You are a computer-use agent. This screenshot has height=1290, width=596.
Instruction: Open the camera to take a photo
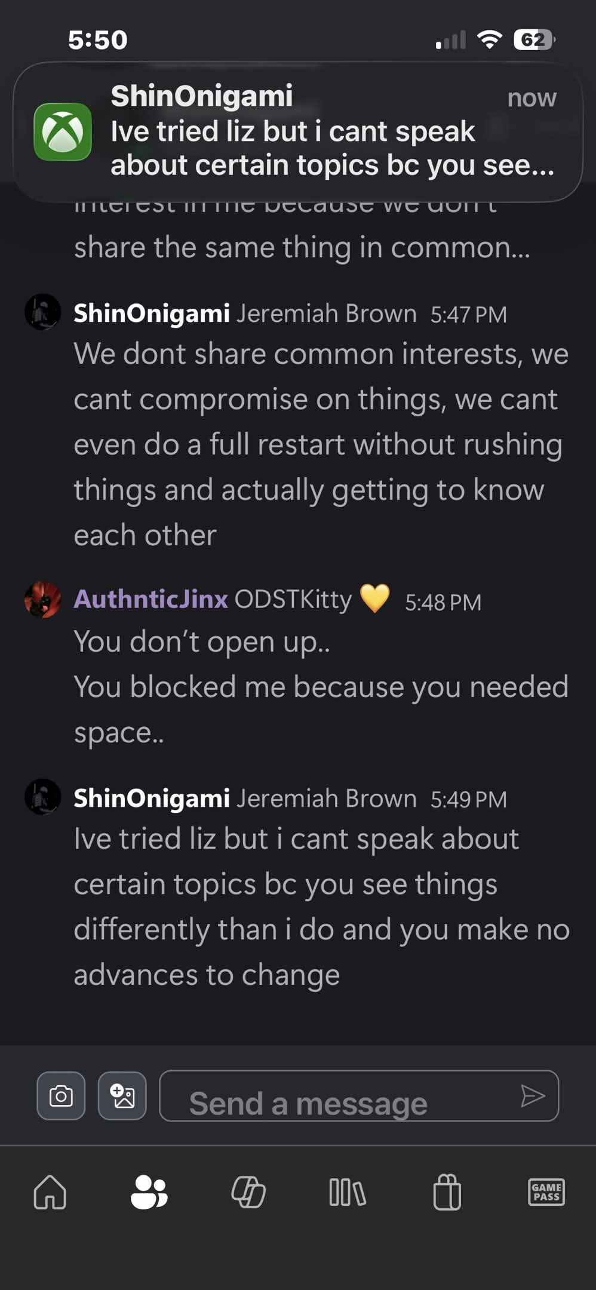click(x=61, y=1096)
